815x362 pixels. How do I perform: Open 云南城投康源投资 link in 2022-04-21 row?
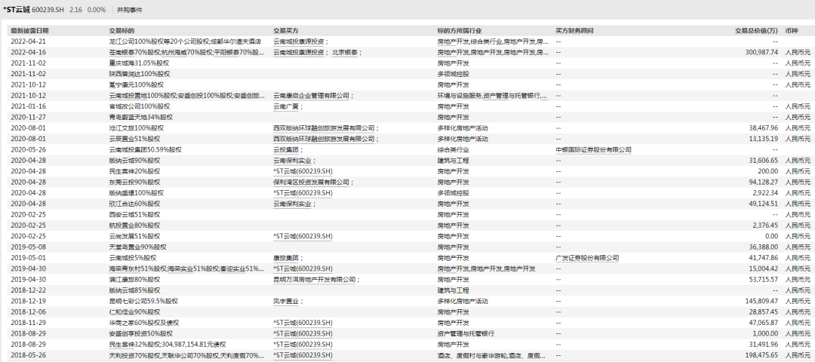pos(299,41)
